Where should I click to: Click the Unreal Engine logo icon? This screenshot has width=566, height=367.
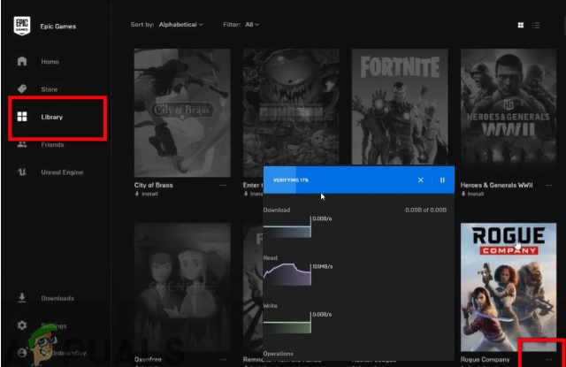pyautogui.click(x=22, y=172)
